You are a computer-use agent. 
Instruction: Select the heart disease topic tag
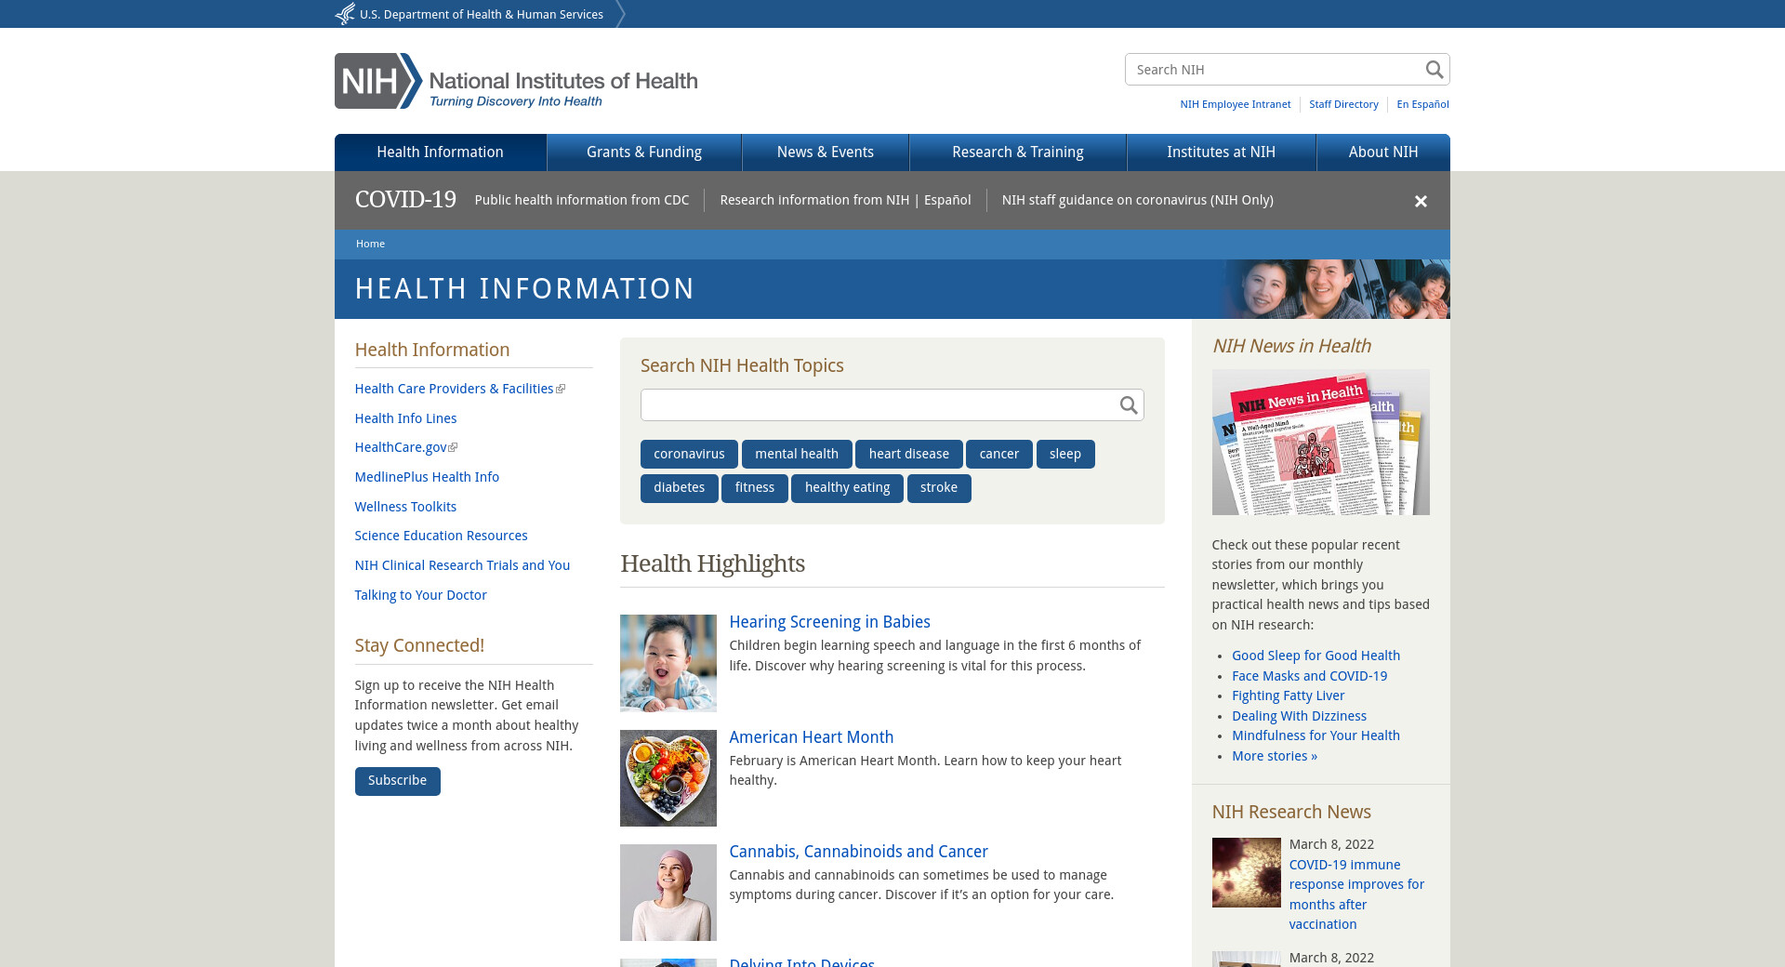point(909,454)
